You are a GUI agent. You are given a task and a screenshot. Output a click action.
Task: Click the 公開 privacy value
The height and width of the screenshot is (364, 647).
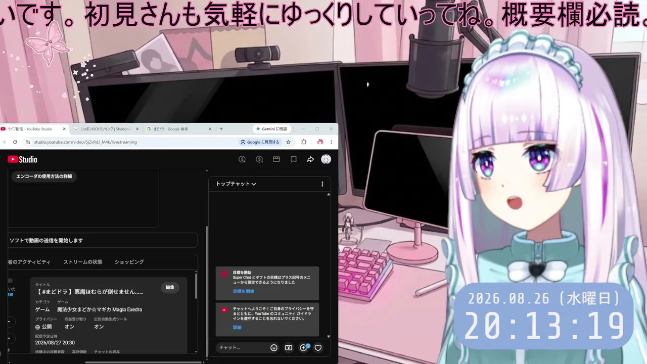coord(47,327)
